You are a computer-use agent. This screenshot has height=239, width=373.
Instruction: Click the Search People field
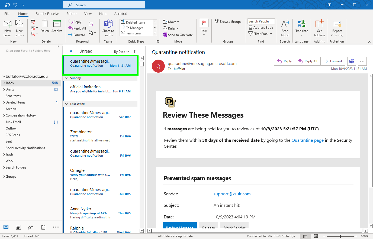point(261,21)
